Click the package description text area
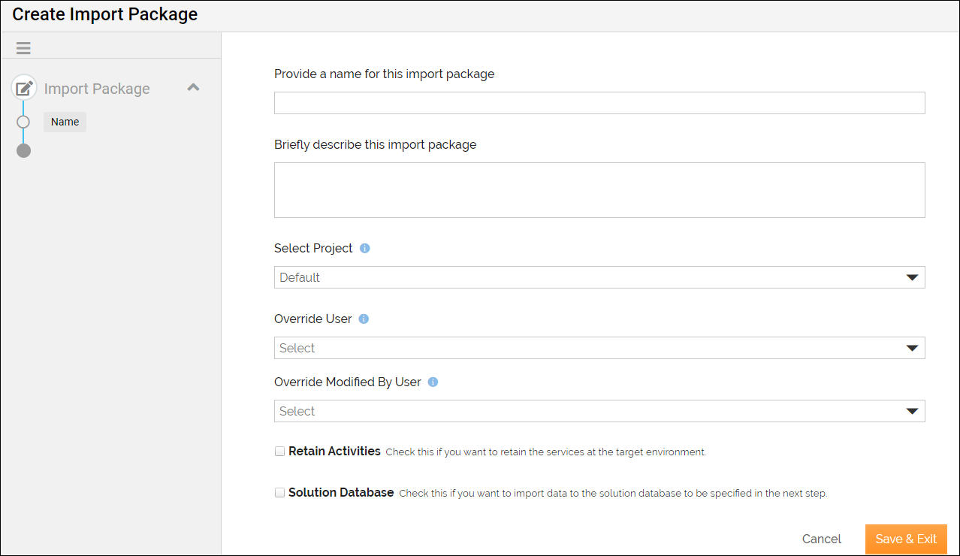This screenshot has width=960, height=556. pos(599,190)
